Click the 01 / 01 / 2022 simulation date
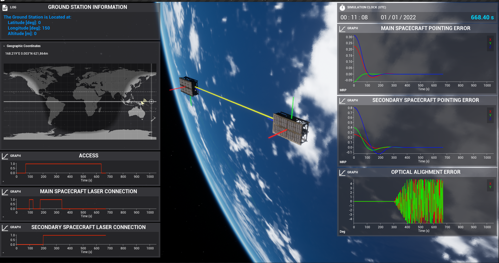This screenshot has height=263, width=499. (398, 18)
